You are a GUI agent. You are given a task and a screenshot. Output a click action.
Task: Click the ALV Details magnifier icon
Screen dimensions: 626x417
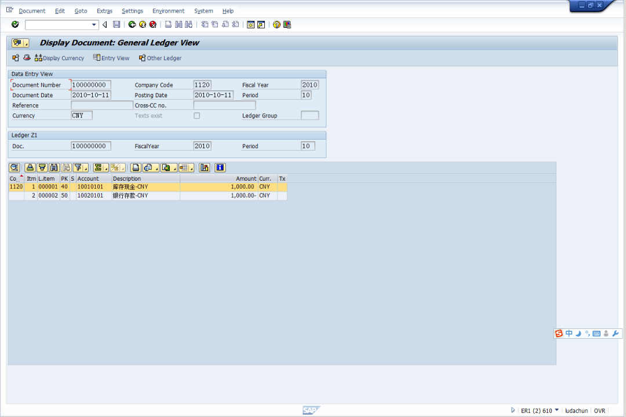14,167
